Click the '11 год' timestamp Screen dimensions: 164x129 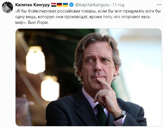click(x=118, y=5)
